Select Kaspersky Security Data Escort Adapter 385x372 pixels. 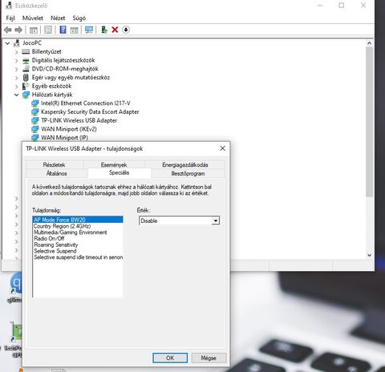tap(90, 111)
